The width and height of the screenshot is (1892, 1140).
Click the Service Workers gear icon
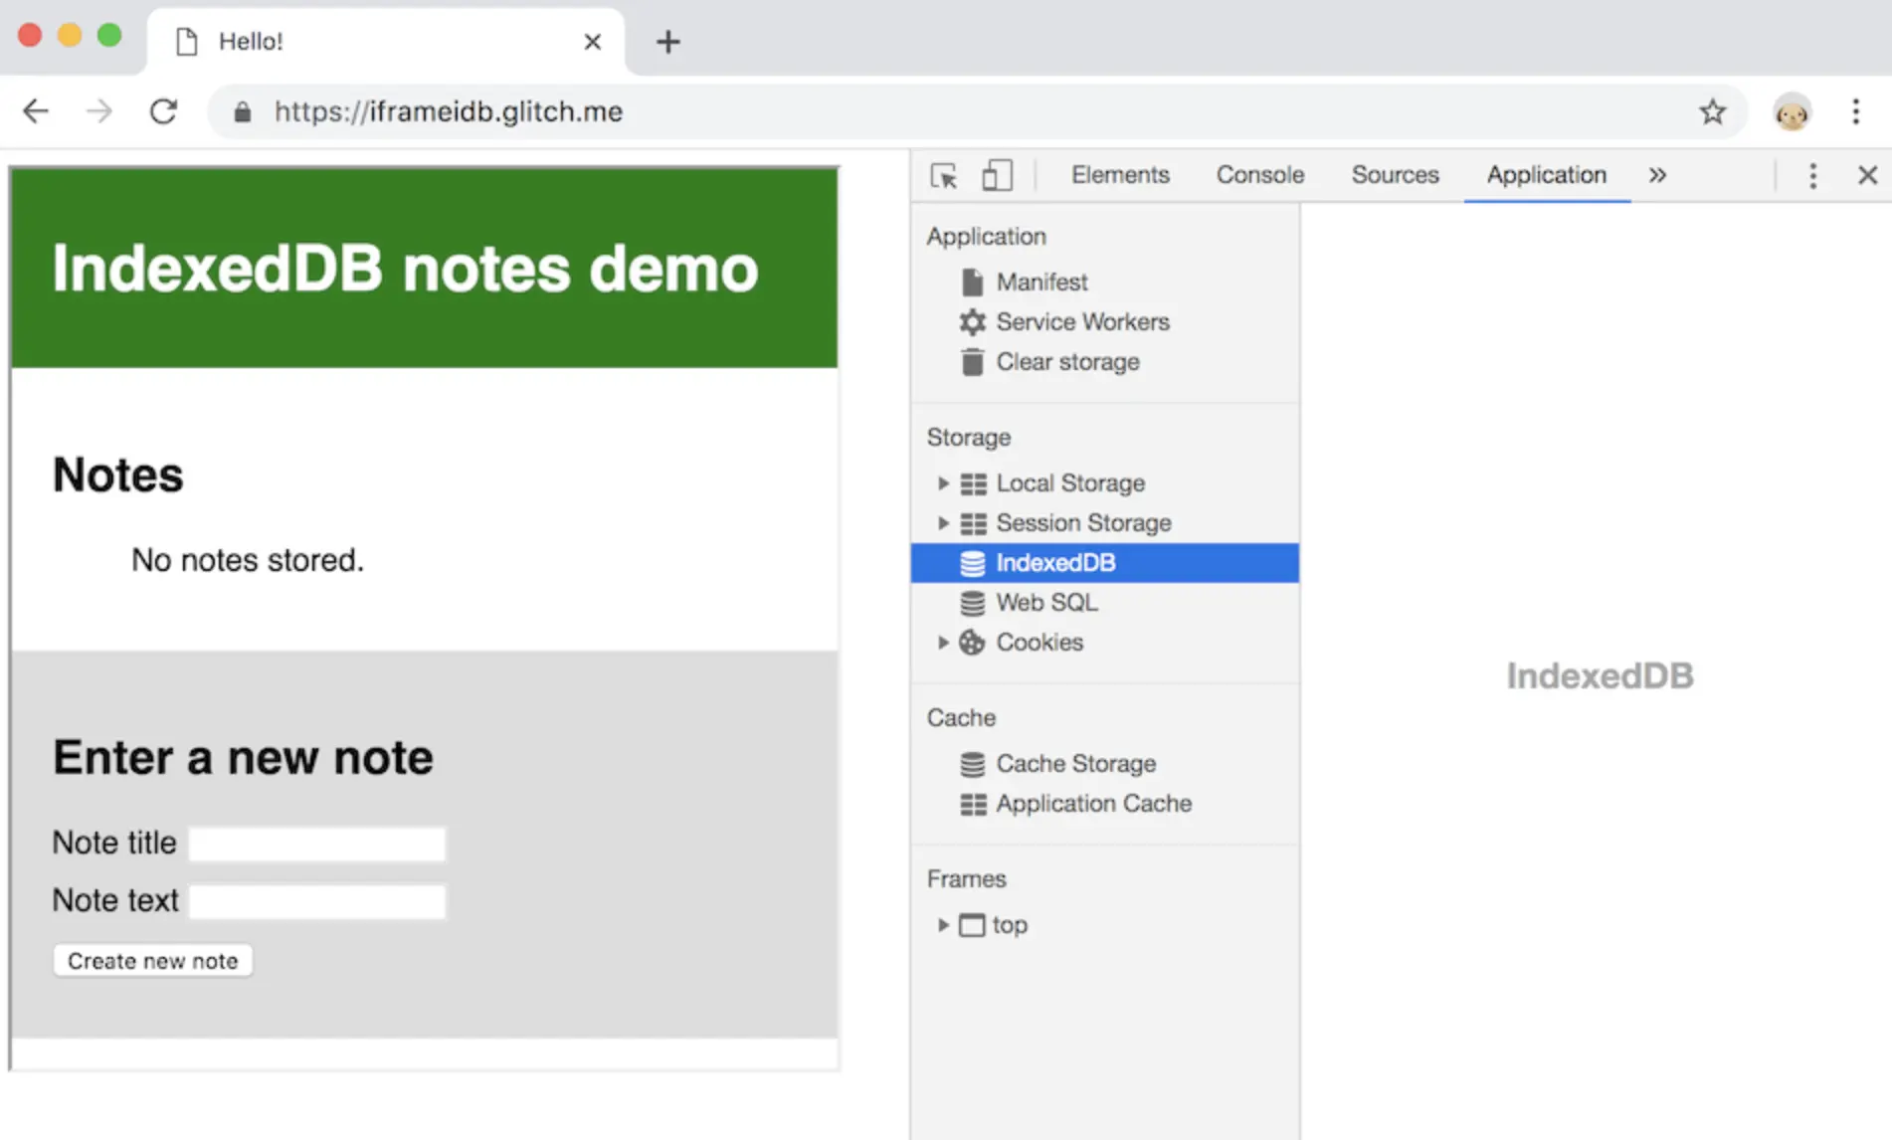[x=972, y=322]
